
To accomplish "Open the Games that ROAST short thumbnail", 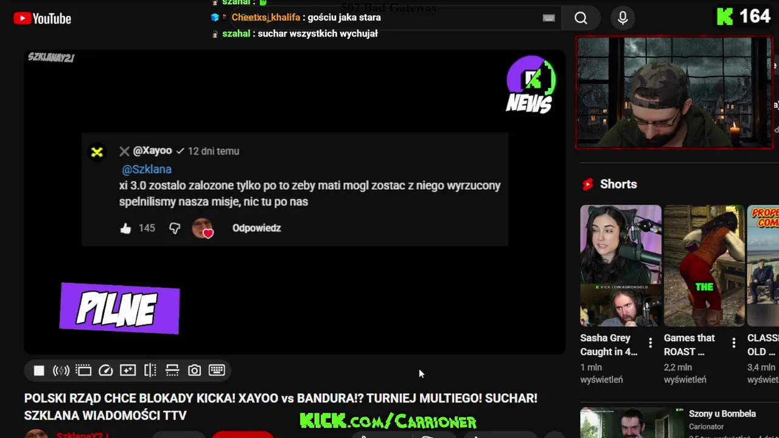I will (704, 266).
